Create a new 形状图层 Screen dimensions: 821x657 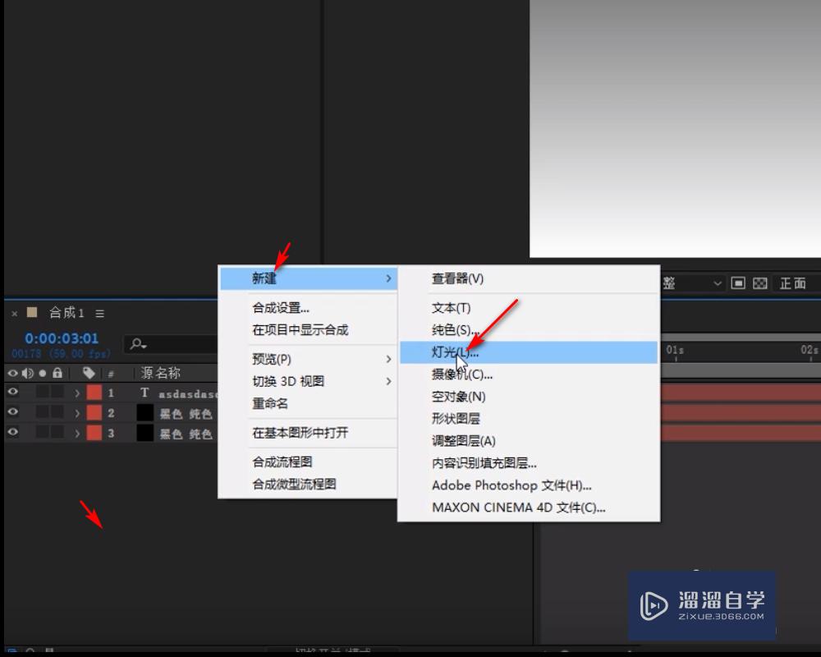pos(456,418)
